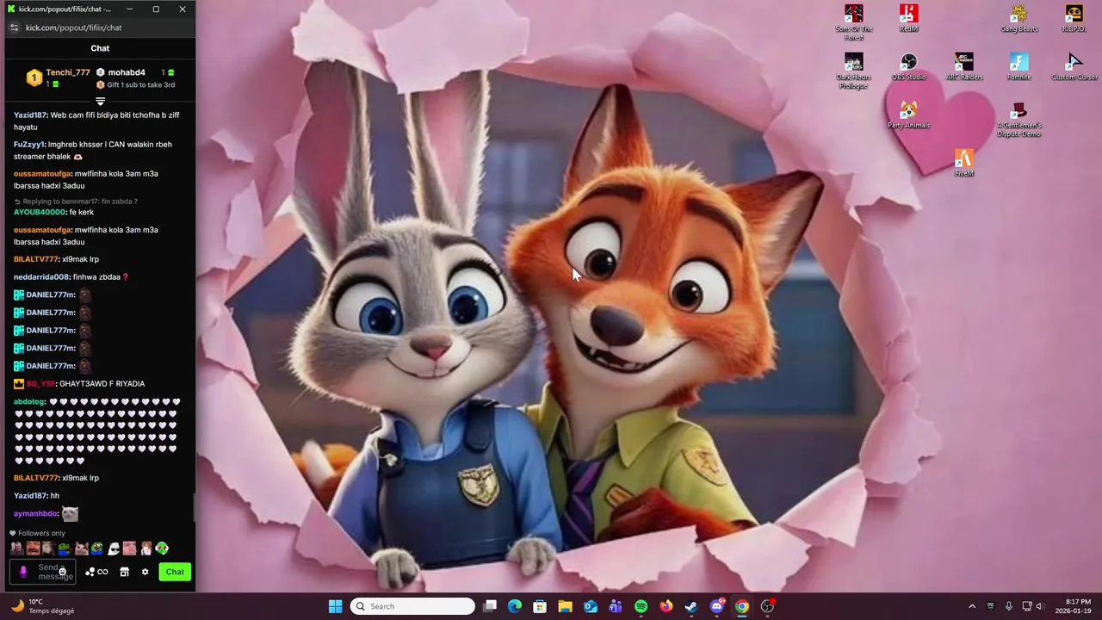The image size is (1102, 620).
Task: Open the R.E.P.O. desktop shortcut
Action: pos(1074,18)
